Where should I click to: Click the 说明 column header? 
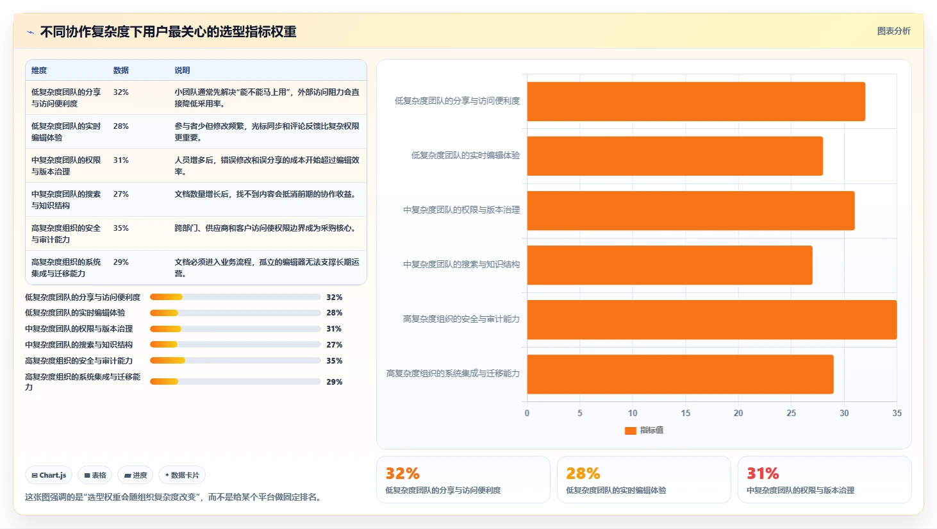click(x=183, y=71)
